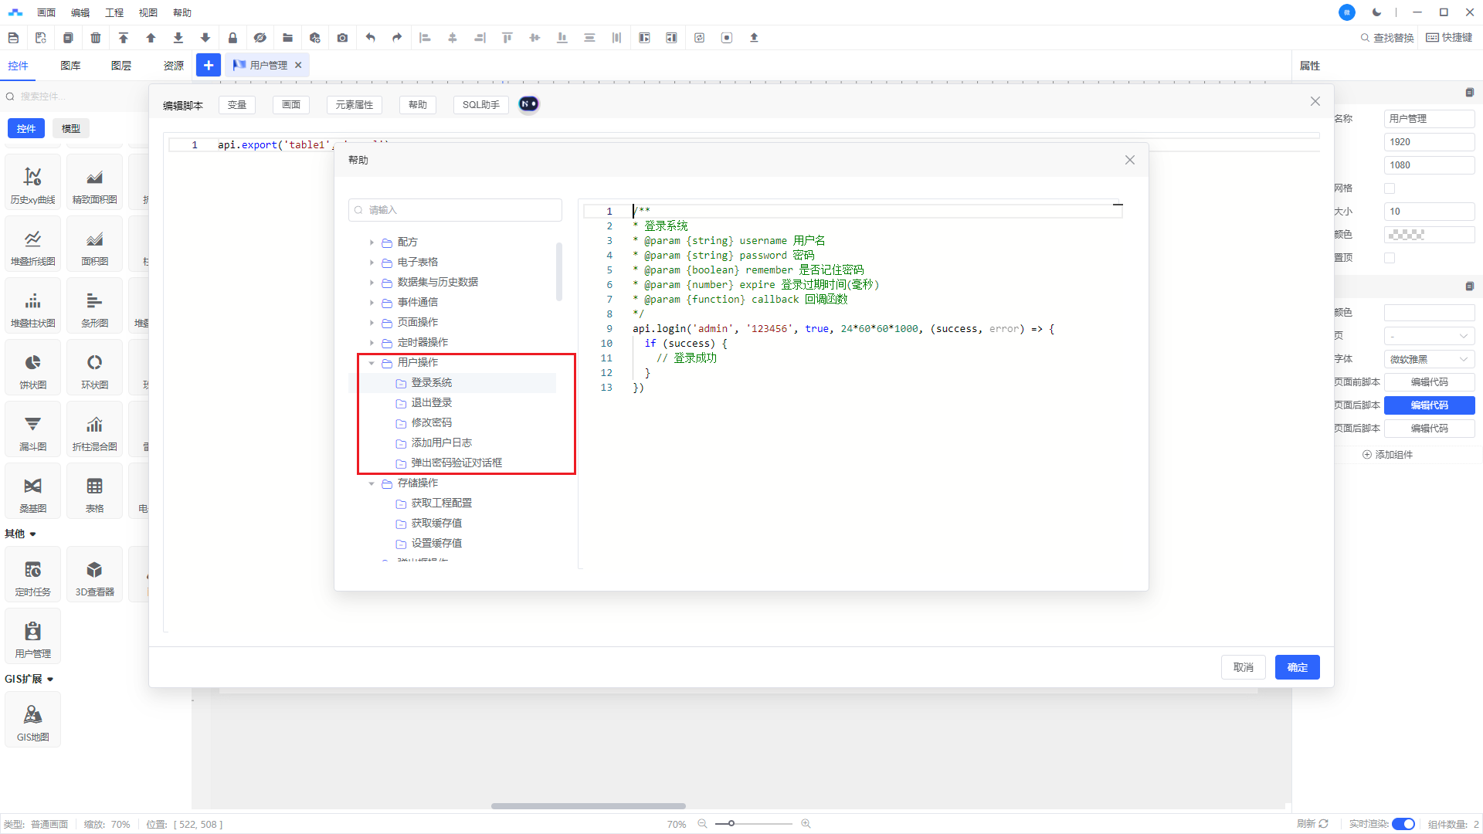This screenshot has height=834, width=1483.
Task: Click the camera screenshot icon
Action: [x=342, y=38]
